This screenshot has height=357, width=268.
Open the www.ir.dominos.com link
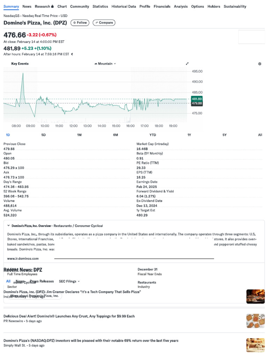(23, 259)
